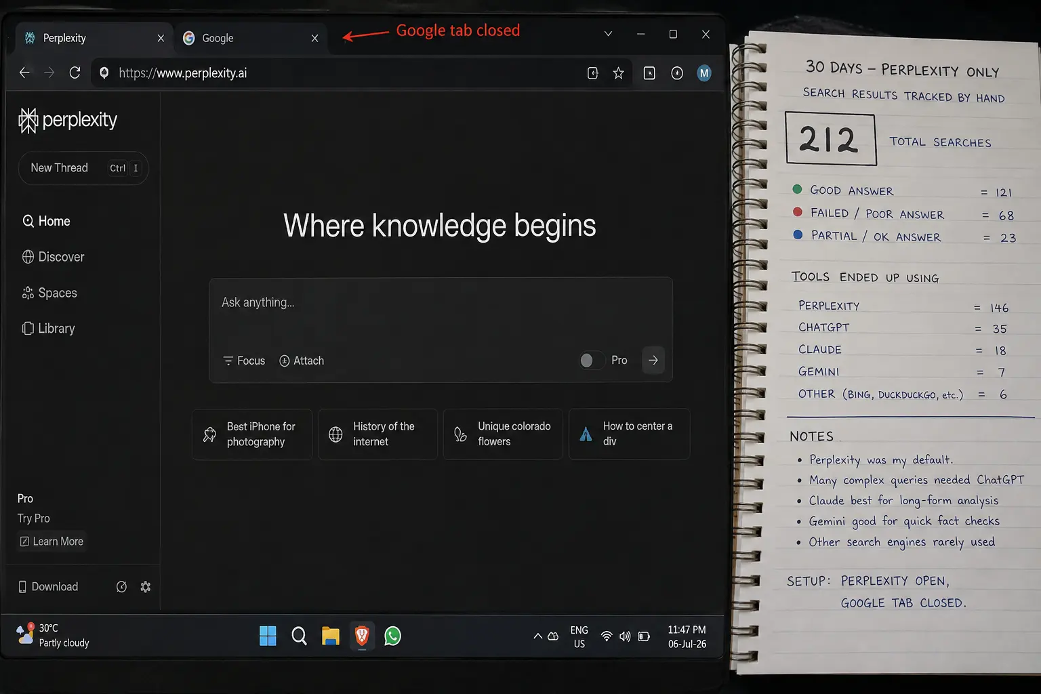Viewport: 1041px width, 694px height.
Task: Show hidden system tray icons
Action: point(537,636)
